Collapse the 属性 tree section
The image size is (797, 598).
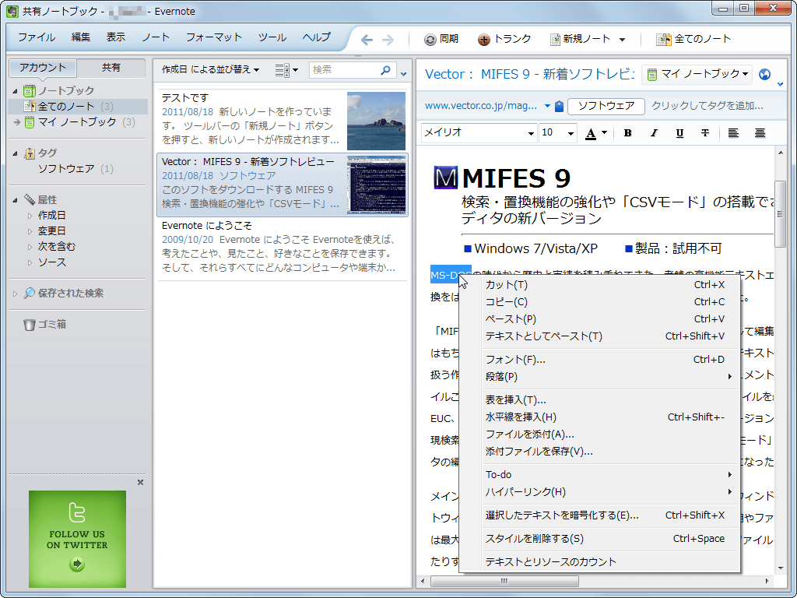16,200
